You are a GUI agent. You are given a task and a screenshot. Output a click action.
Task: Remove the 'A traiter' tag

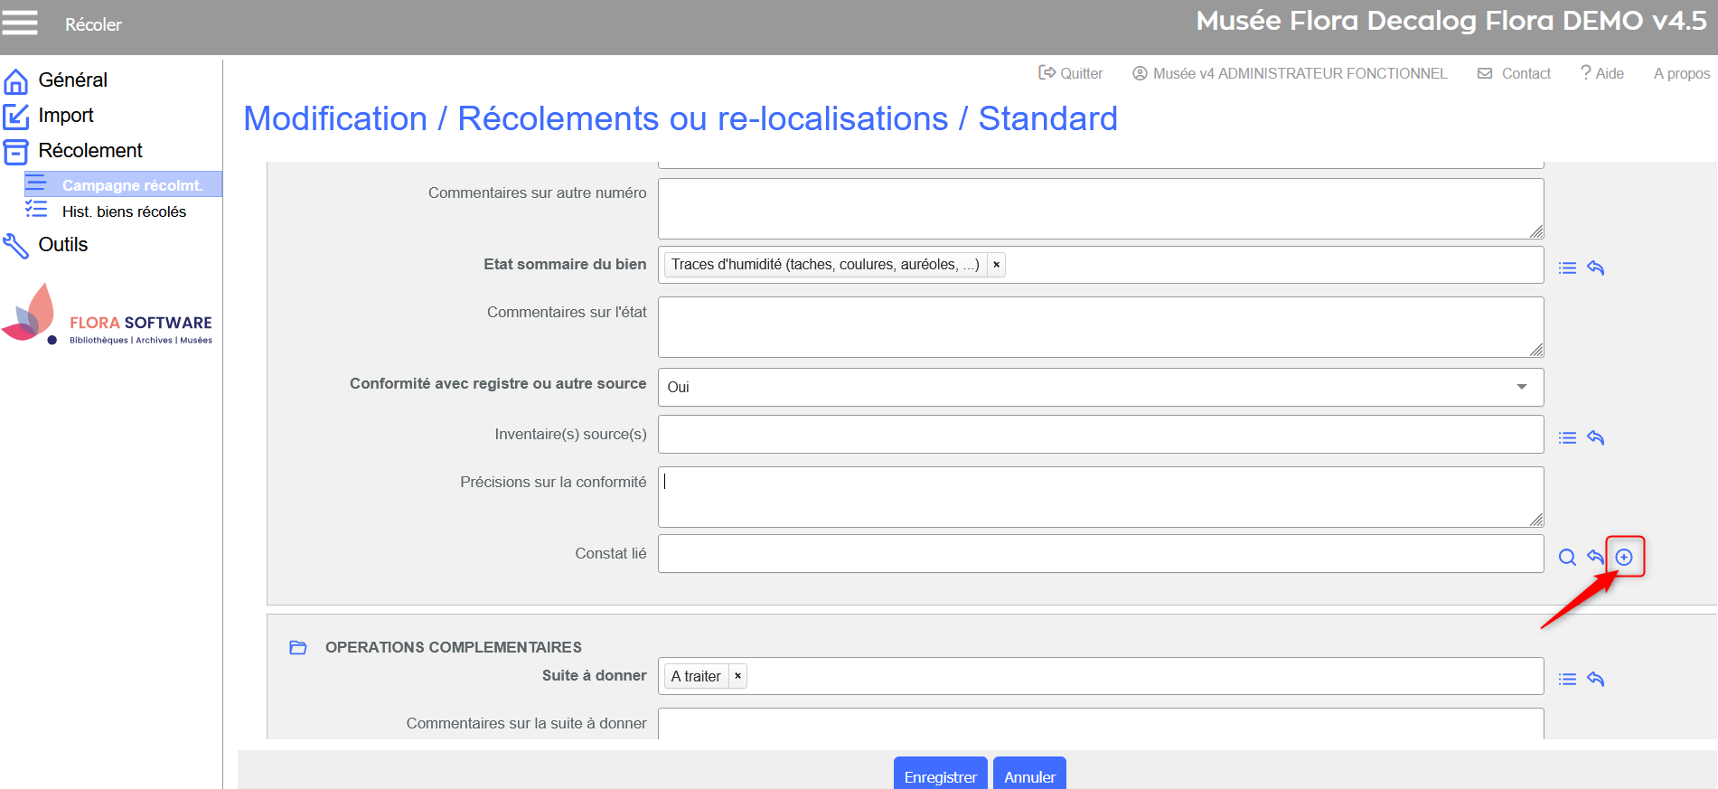[737, 676]
